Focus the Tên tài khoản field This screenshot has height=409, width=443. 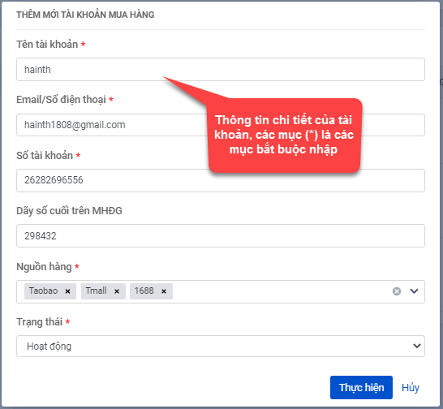(221, 69)
